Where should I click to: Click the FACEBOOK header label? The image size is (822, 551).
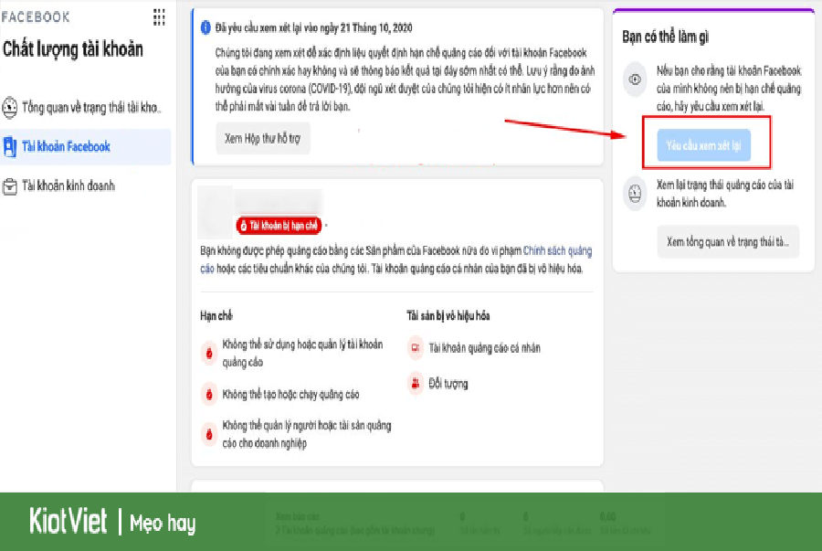[36, 17]
